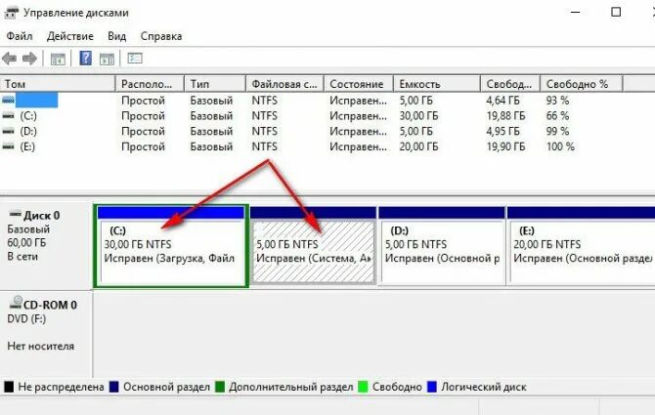Click the CD-ROM 0 drive icon
The image size is (655, 415).
[x=16, y=304]
